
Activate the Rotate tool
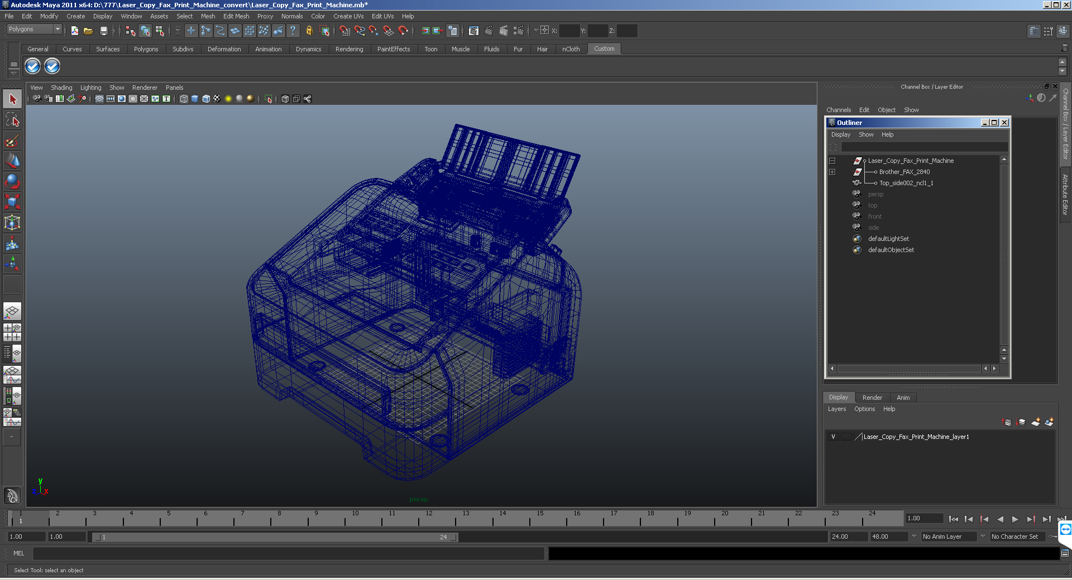(12, 182)
